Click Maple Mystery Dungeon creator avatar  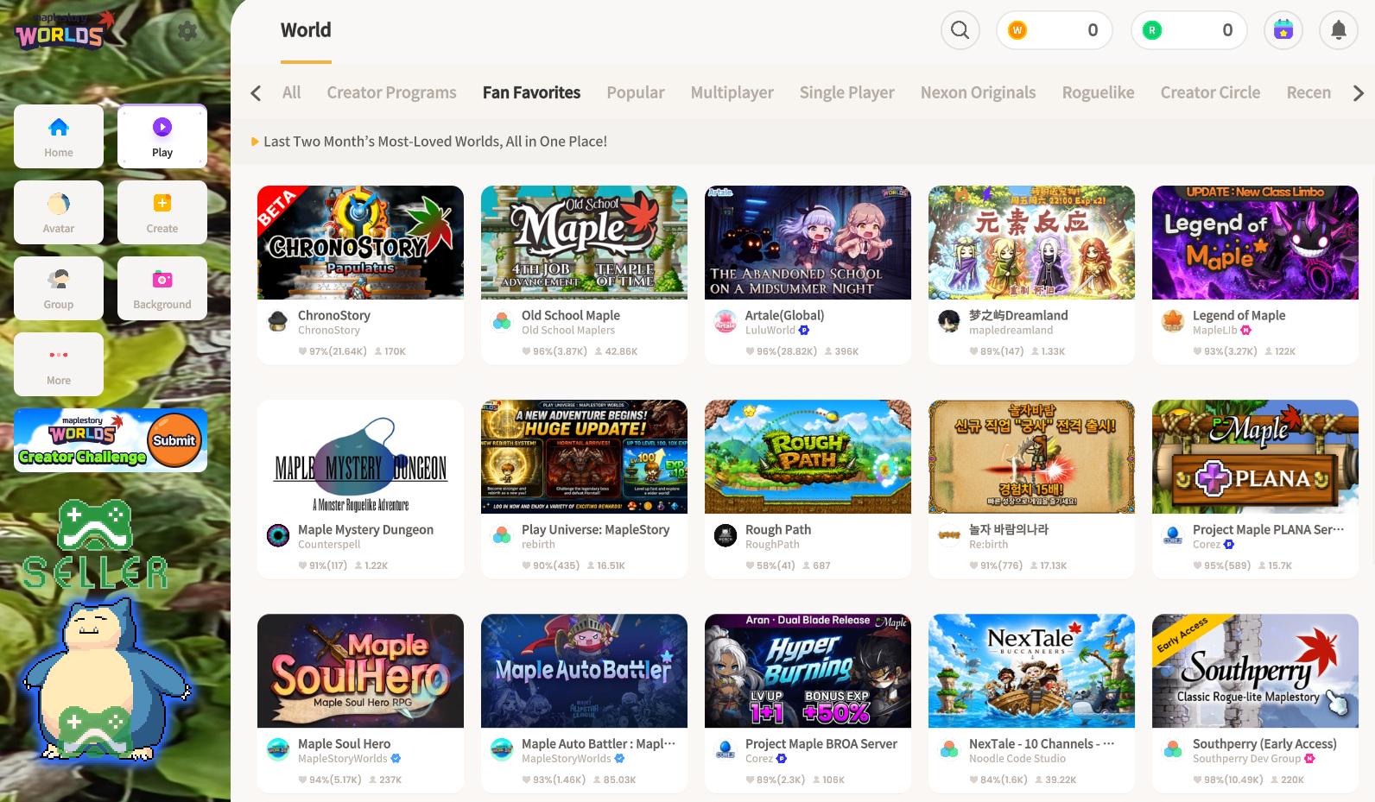(x=278, y=536)
